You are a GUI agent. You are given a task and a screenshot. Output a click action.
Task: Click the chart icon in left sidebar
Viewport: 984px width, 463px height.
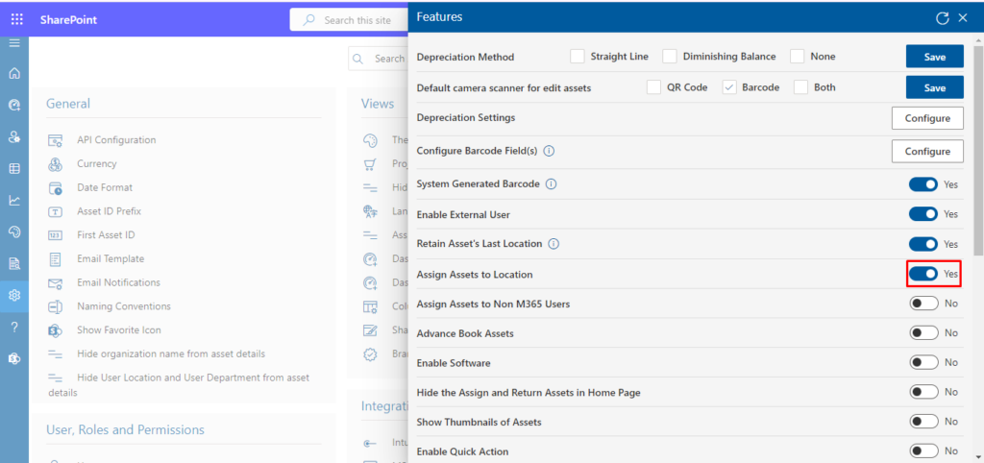pyautogui.click(x=14, y=200)
